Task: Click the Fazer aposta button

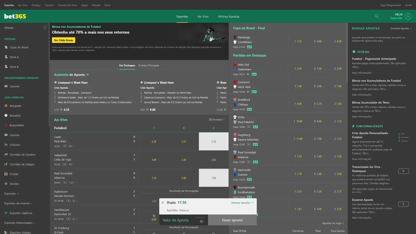Action: [x=232, y=220]
